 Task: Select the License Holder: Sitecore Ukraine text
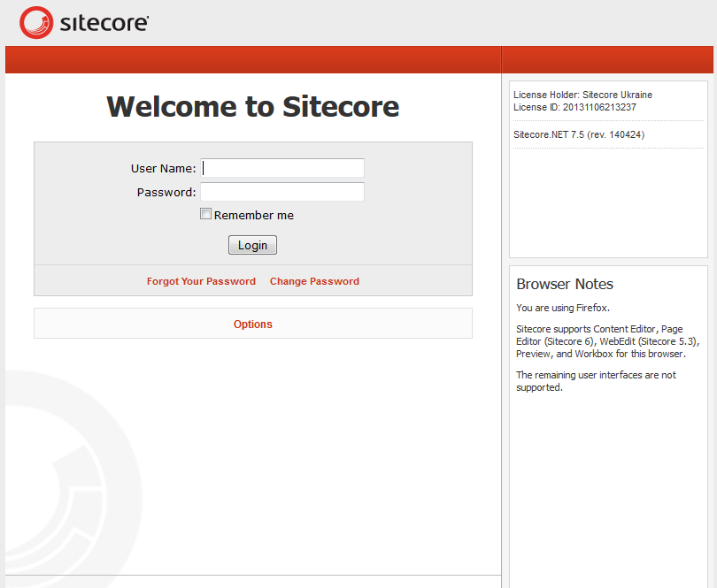click(x=582, y=95)
